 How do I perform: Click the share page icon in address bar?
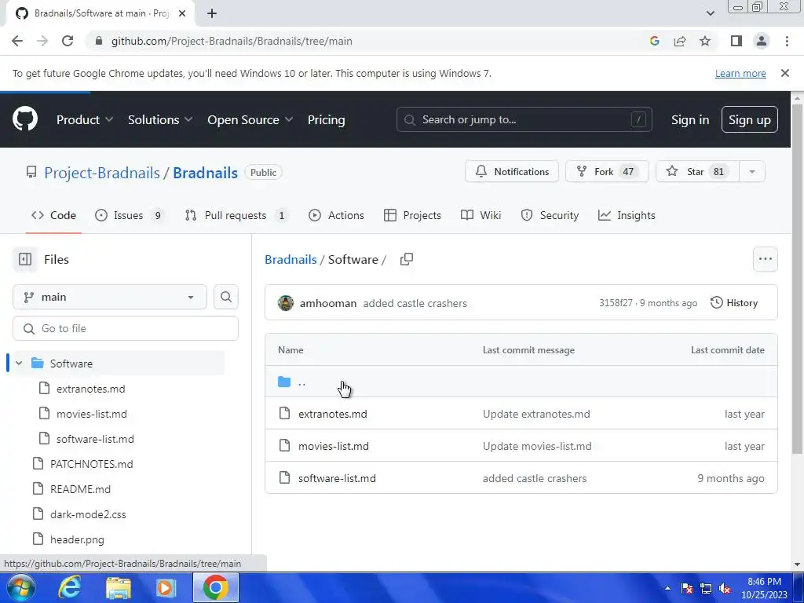(x=680, y=41)
